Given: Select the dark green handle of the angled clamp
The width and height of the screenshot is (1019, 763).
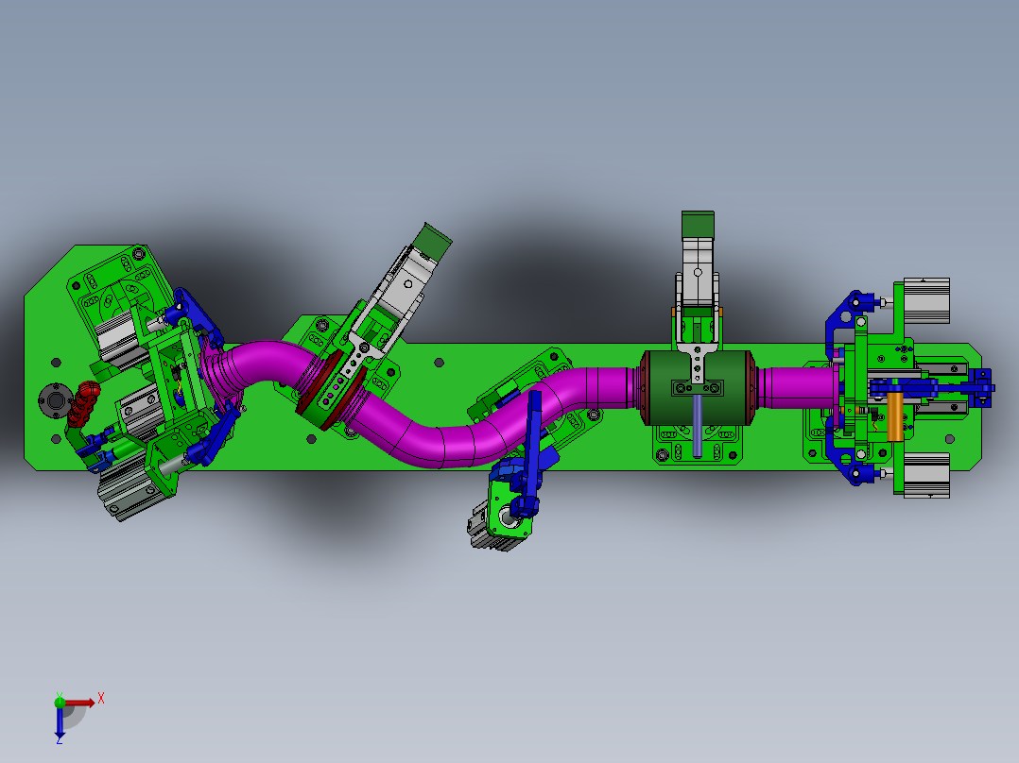Looking at the screenshot, I should tap(434, 242).
